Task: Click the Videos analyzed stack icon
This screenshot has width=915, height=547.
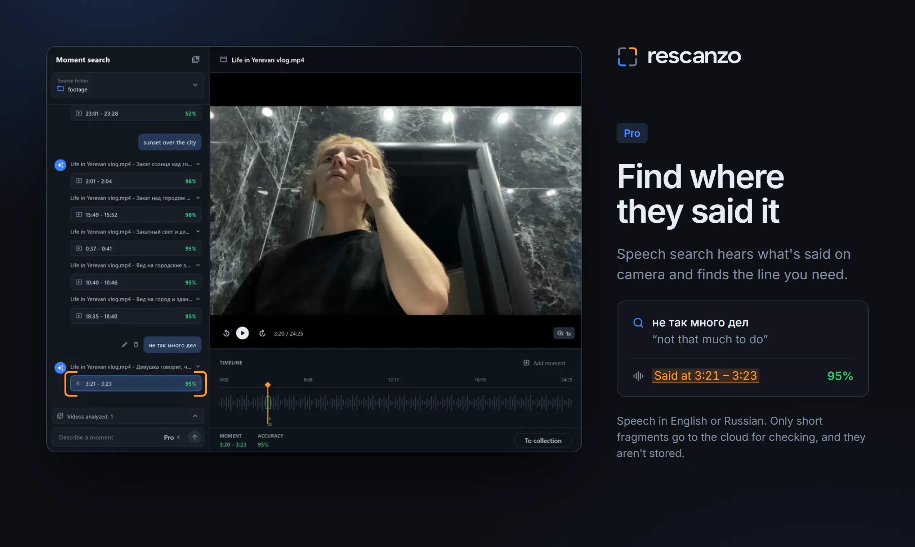Action: [x=60, y=416]
